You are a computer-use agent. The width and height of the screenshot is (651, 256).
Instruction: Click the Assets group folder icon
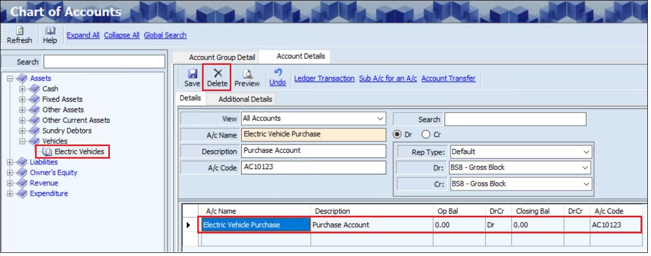[22, 79]
